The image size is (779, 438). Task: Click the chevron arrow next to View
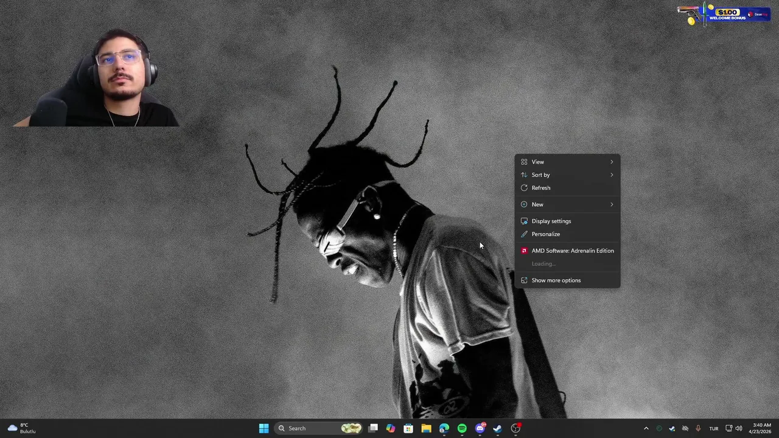(x=612, y=162)
